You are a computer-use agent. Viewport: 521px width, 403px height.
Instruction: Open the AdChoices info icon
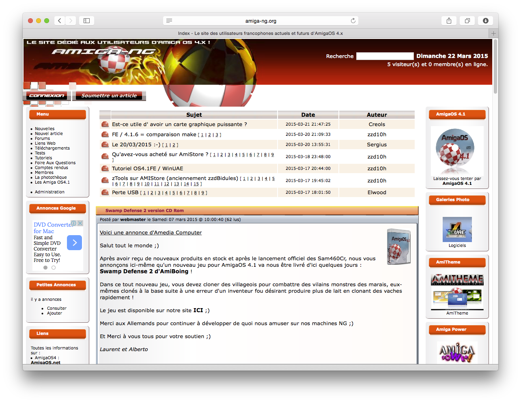pos(74,223)
